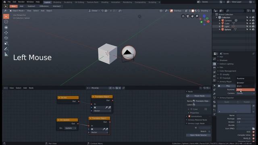Open the On Update node Update dropdown
Viewport: 258px width, 145px height.
coord(70,128)
